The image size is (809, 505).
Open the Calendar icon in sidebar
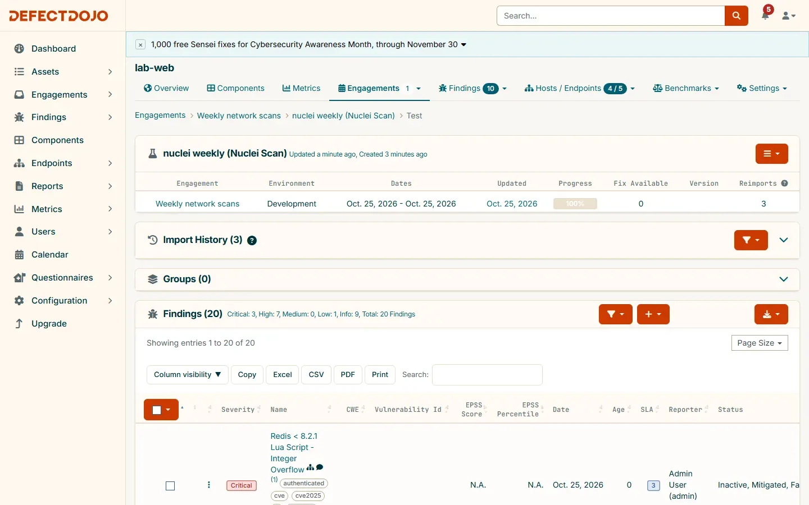click(x=19, y=255)
